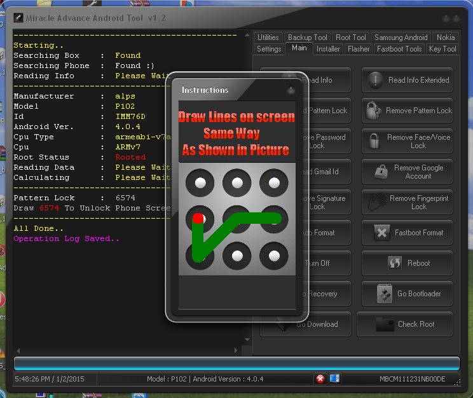Click the top-center pattern dot in the picture

pos(237,182)
